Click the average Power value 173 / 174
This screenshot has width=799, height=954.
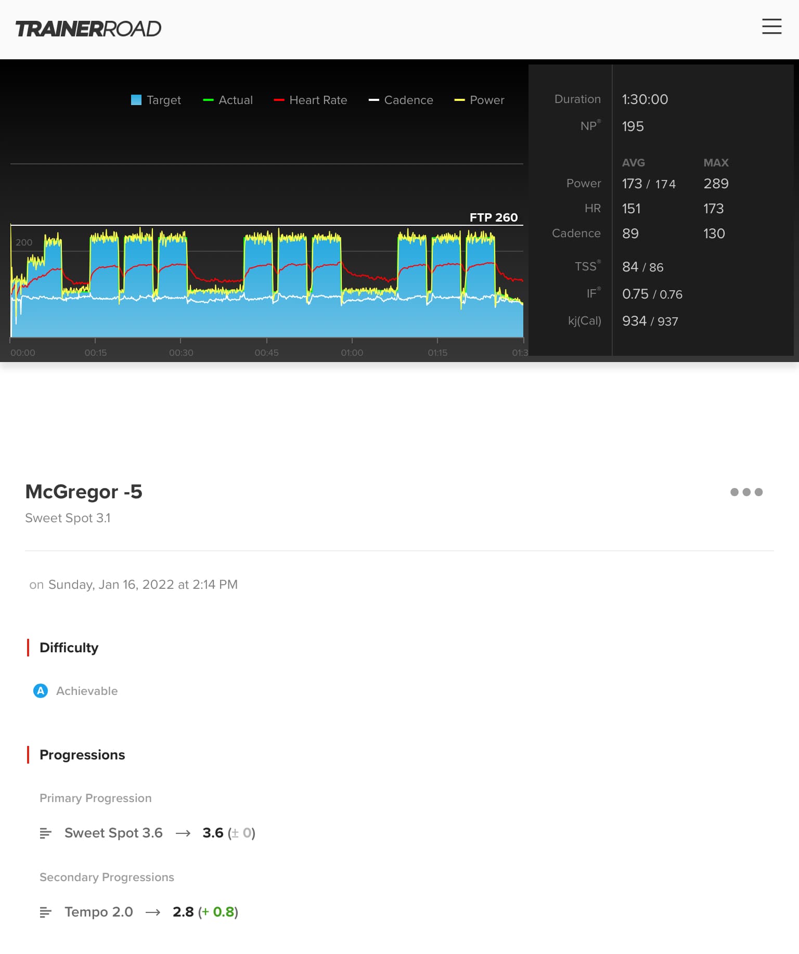[649, 184]
